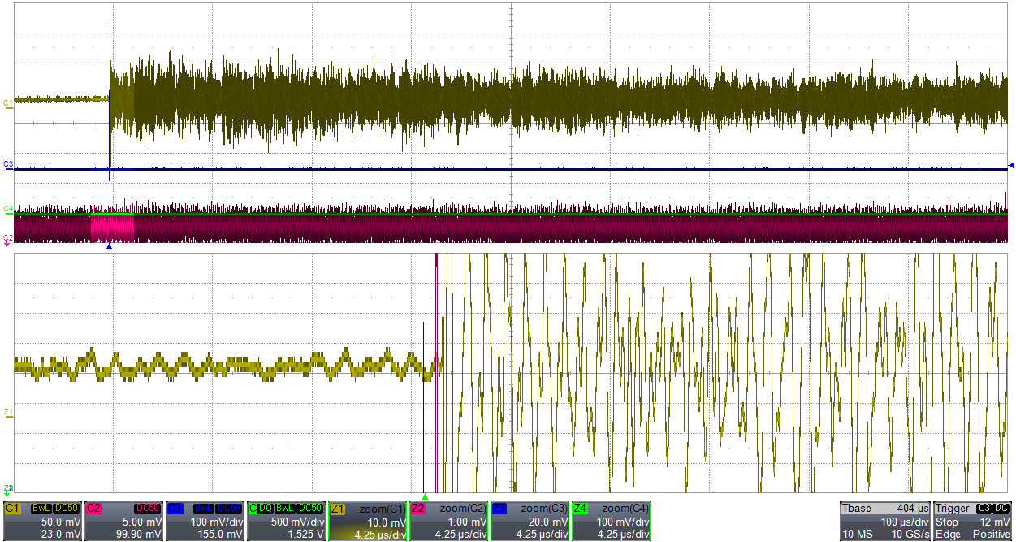1016x542 pixels.
Task: Select the bright pink zoomed region on C2 trace
Action: (112, 228)
